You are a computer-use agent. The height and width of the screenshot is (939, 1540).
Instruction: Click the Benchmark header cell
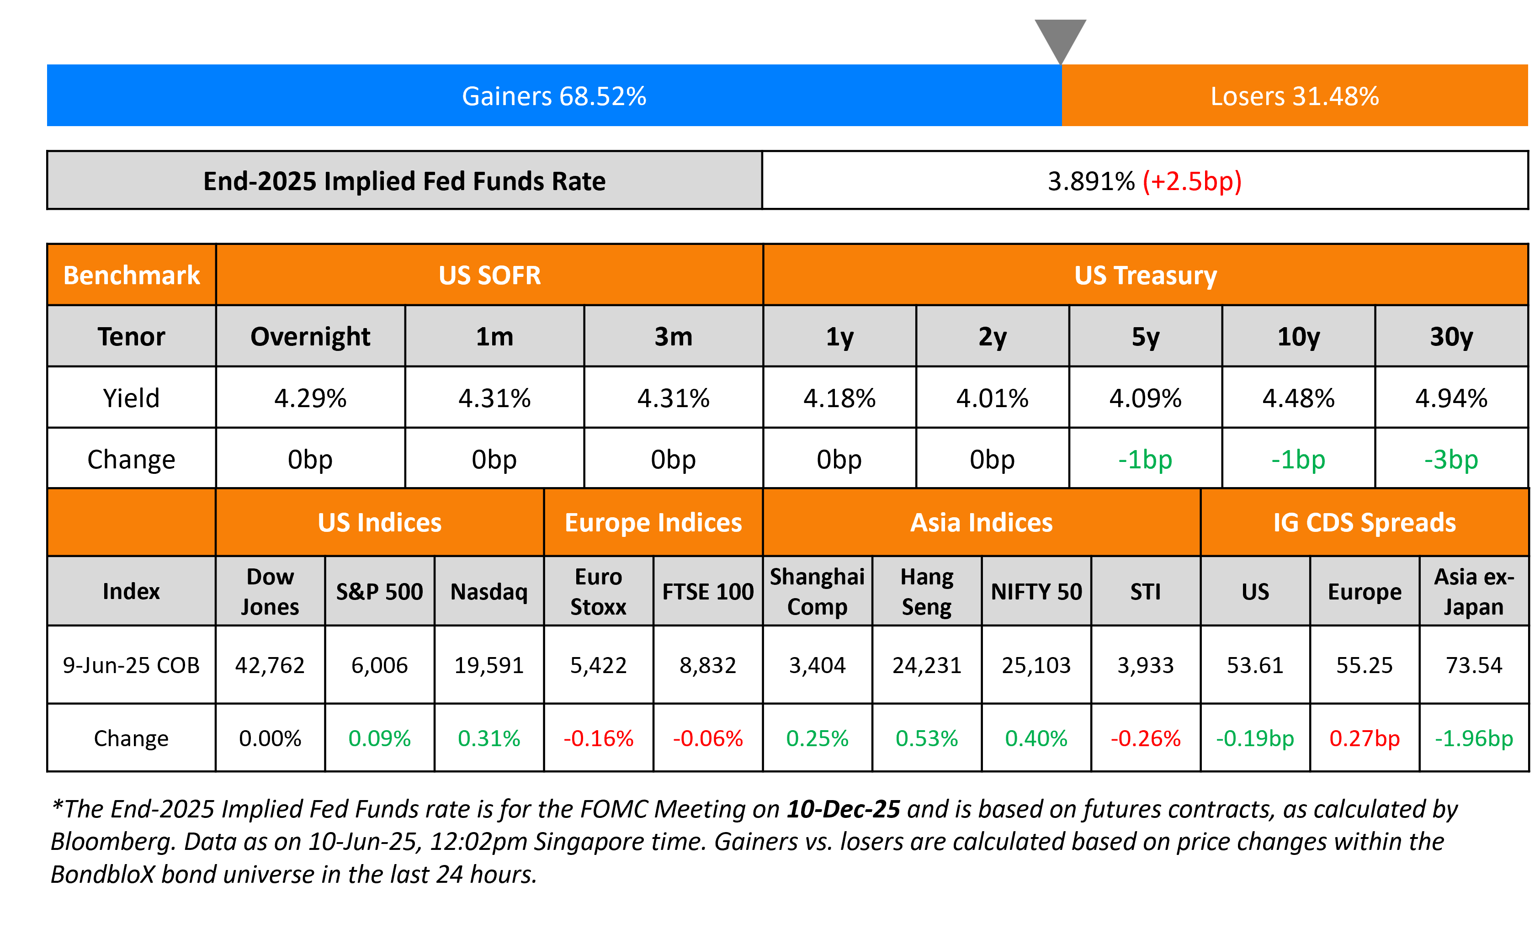tap(131, 275)
